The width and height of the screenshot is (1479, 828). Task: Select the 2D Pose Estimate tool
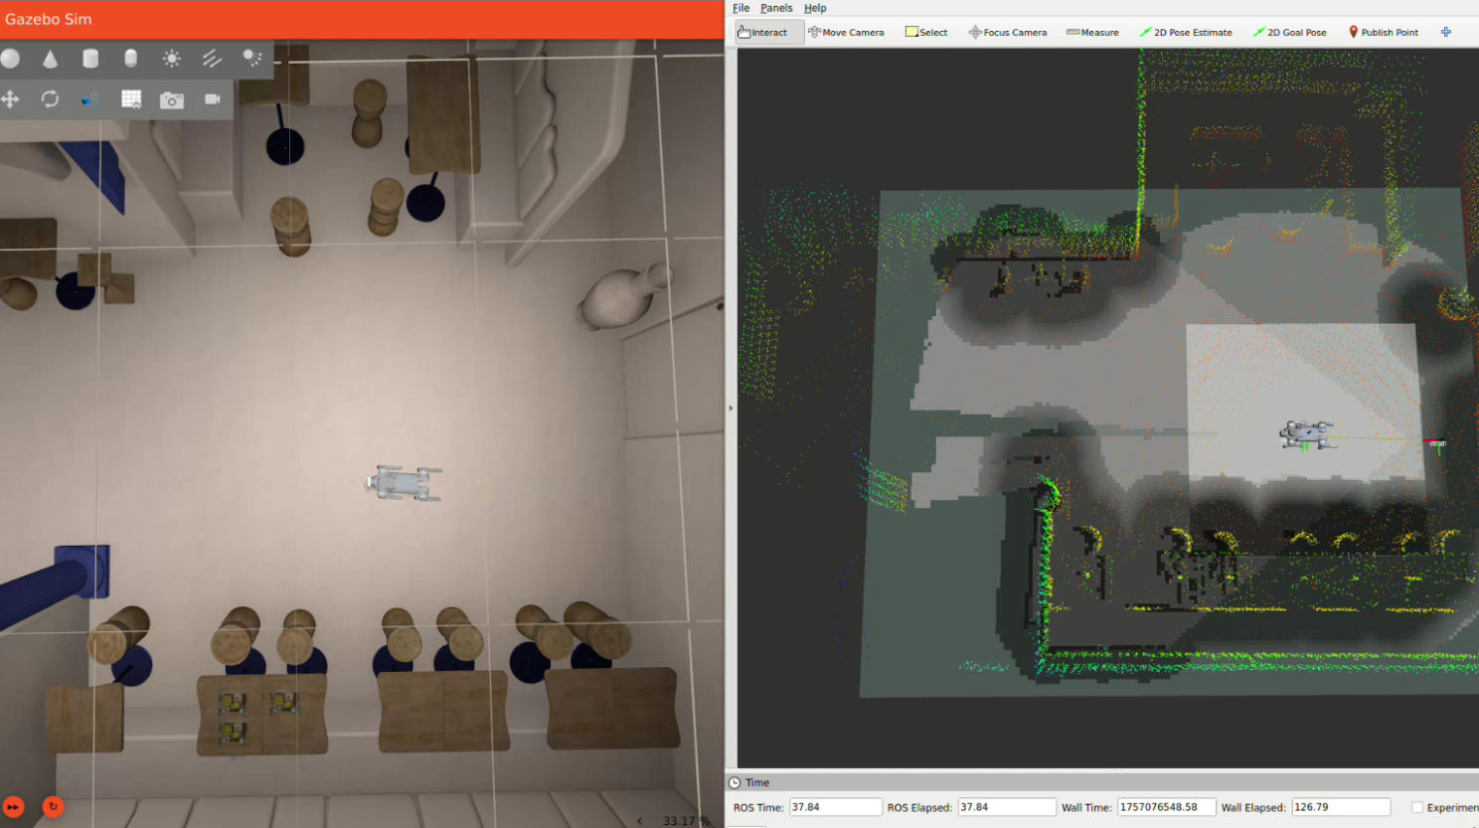pos(1186,32)
